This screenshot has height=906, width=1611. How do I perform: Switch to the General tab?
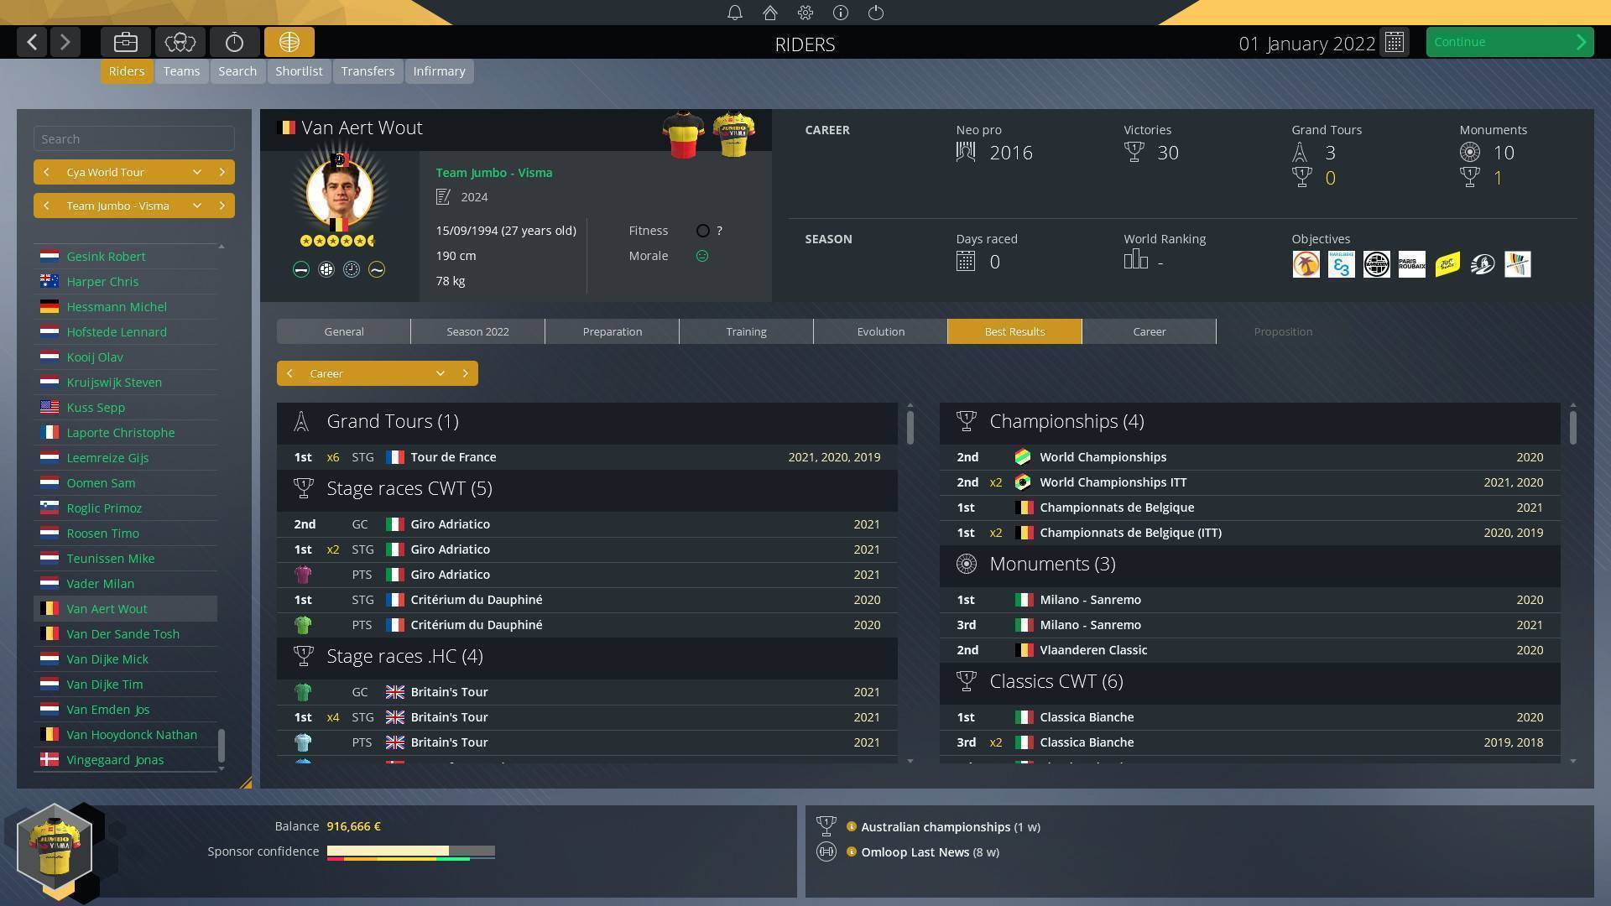pyautogui.click(x=343, y=331)
